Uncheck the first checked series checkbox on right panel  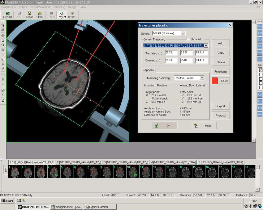[x=260, y=70]
